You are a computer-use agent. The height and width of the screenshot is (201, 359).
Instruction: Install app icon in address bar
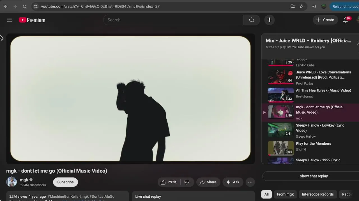293,6
